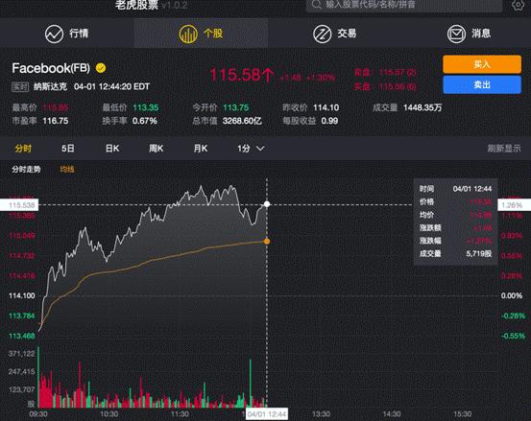
Task: Open the 行情 market quotes tab
Action: pyautogui.click(x=66, y=34)
